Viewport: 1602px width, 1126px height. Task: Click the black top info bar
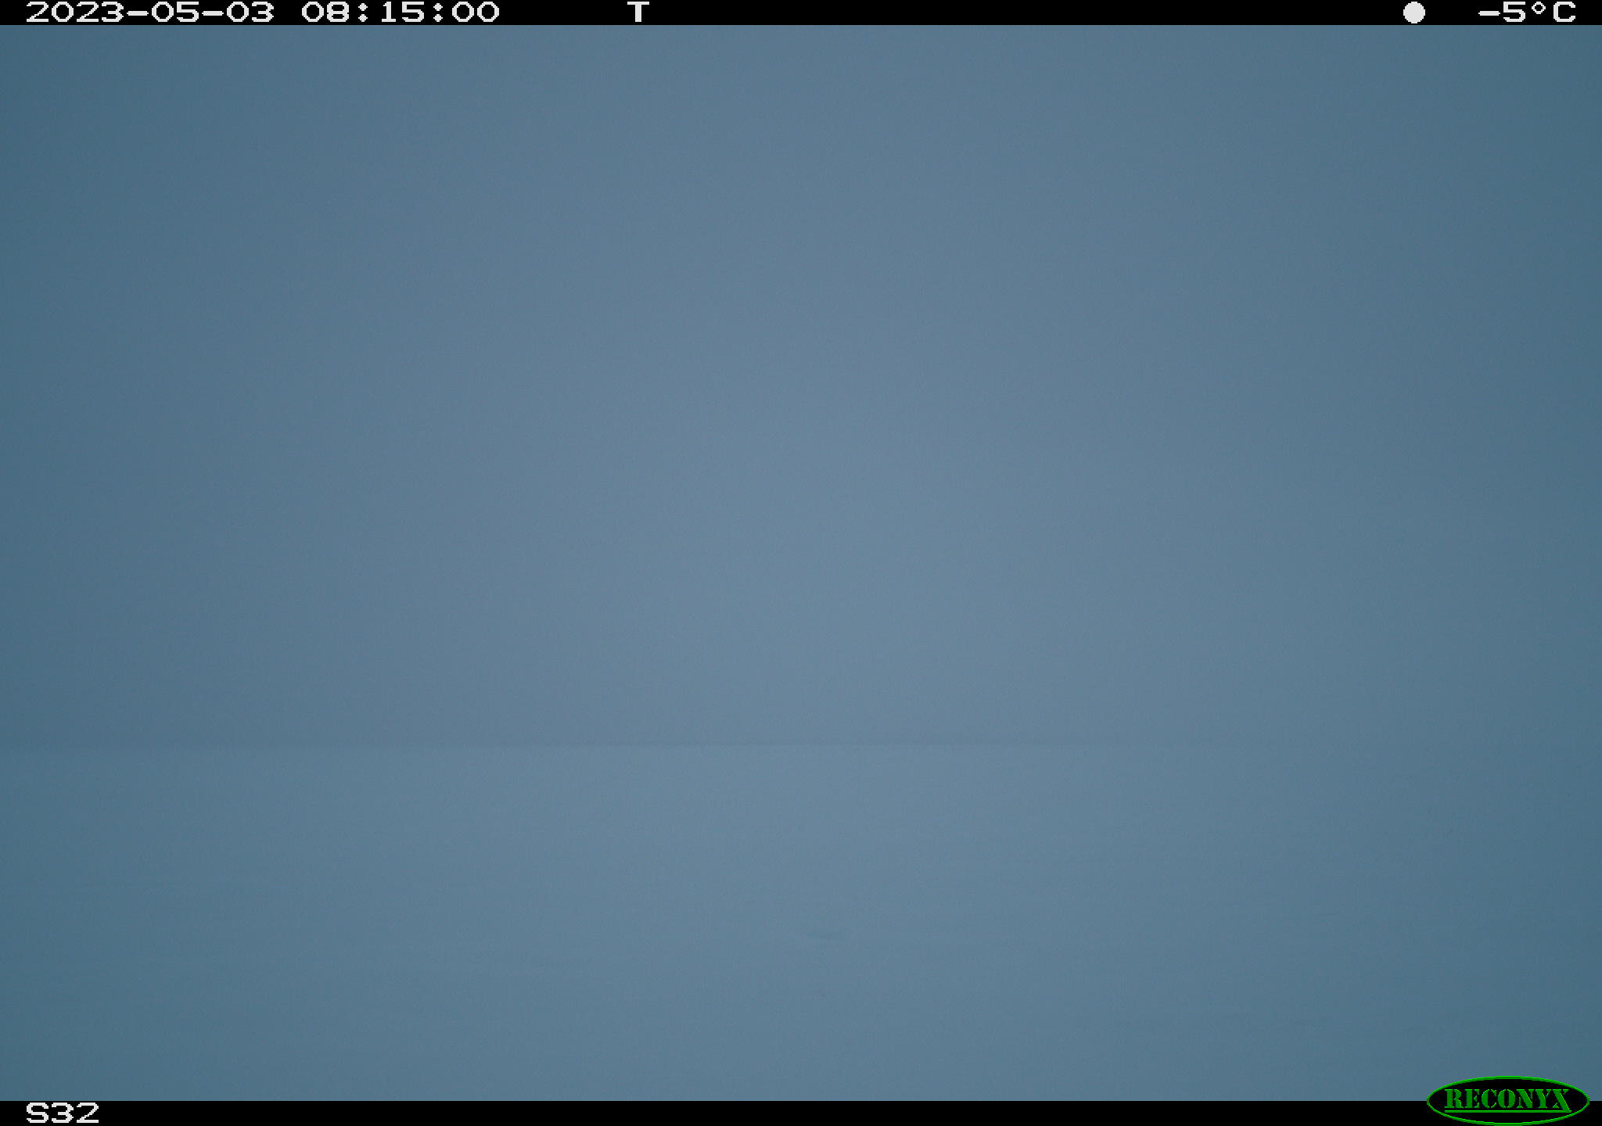[801, 13]
